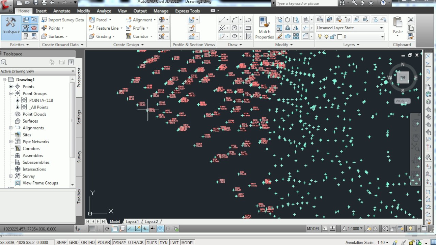The width and height of the screenshot is (436, 245).
Task: Click the Pipe Network creation icon
Action: click(x=161, y=36)
